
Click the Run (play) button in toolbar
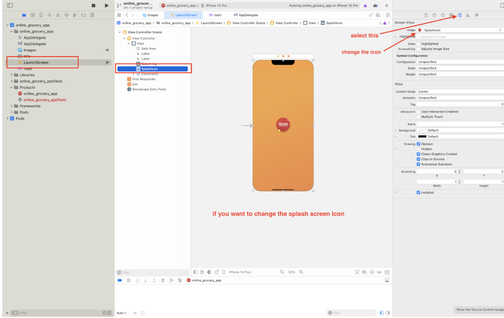106,5
